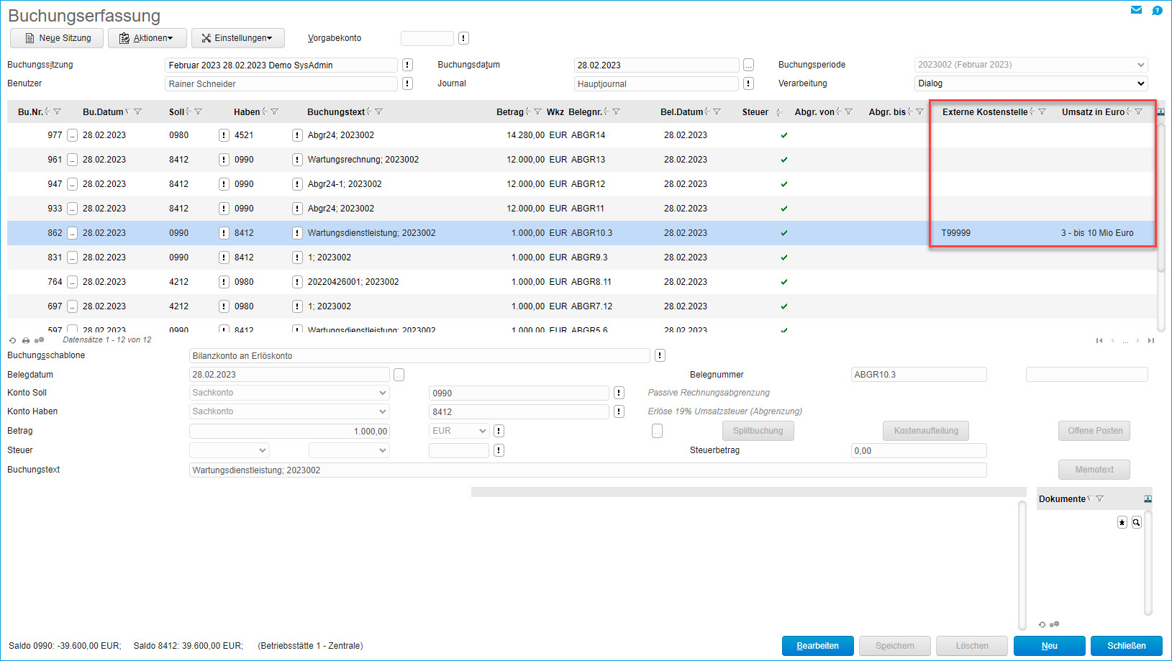Click into the Buchungstext input field
Viewport: 1172px width, 661px height.
(588, 470)
